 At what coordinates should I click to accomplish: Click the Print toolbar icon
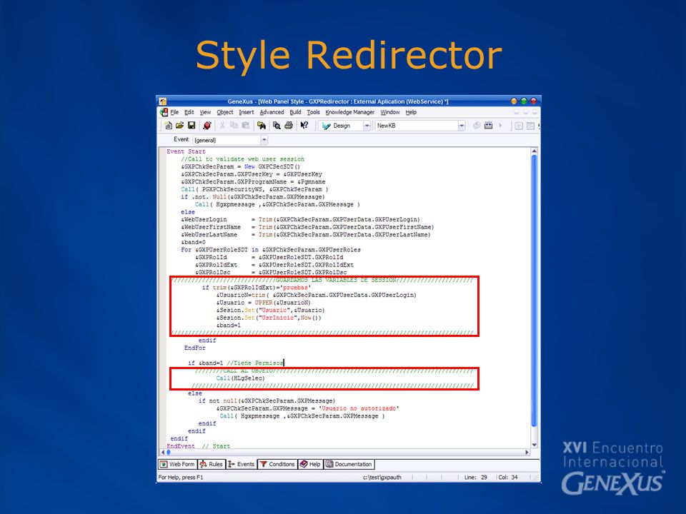[x=288, y=126]
